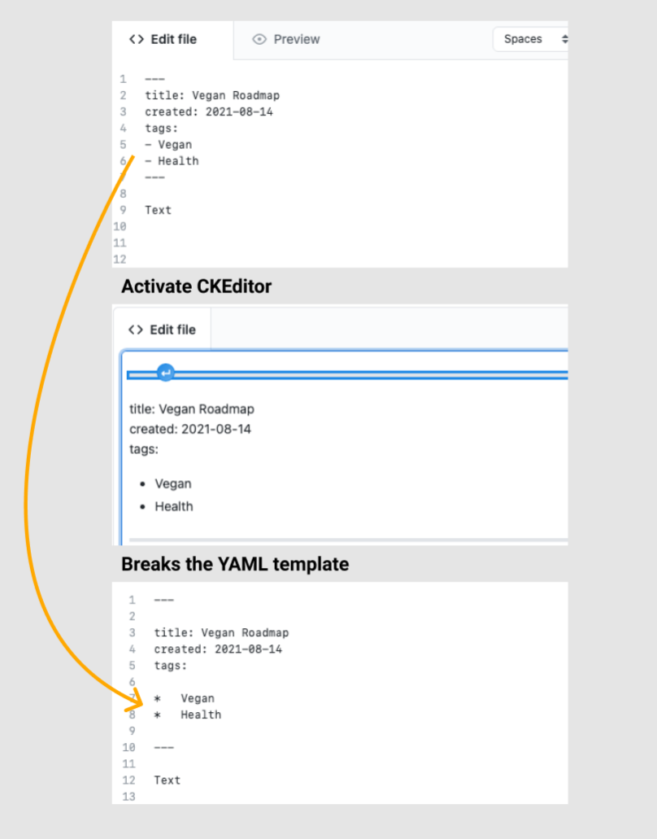Click the code (<>) icon on the top Edit file tab

pos(136,38)
